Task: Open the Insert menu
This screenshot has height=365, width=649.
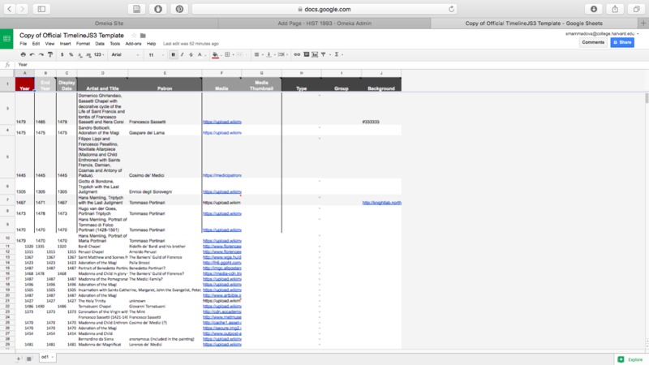Action: (66, 44)
